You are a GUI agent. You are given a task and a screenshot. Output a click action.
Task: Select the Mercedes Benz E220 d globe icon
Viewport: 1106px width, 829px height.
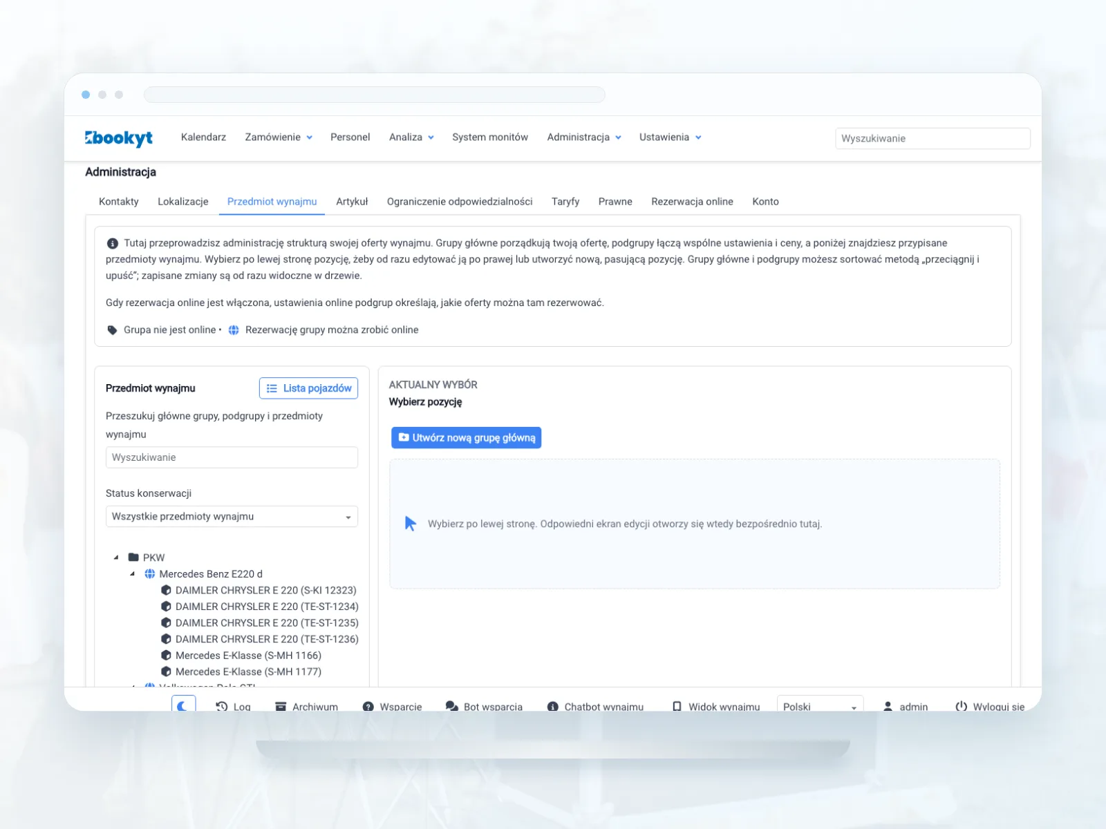click(150, 574)
